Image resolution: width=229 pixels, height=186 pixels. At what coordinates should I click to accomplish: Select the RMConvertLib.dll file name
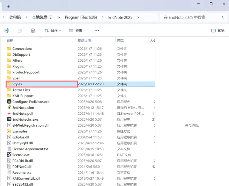pyautogui.click(x=26, y=178)
